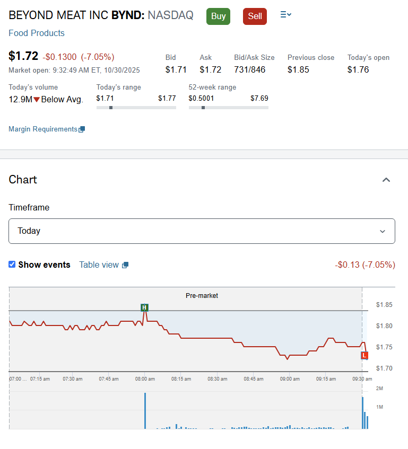Click the 52-week low value $0.5001
Screen dimensions: 408x449
201,98
